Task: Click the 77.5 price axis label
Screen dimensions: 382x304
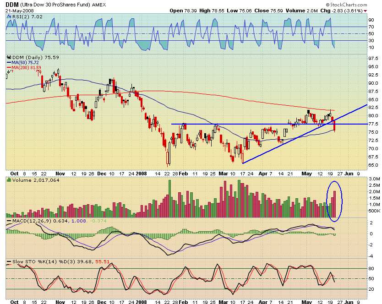Action: (x=373, y=124)
